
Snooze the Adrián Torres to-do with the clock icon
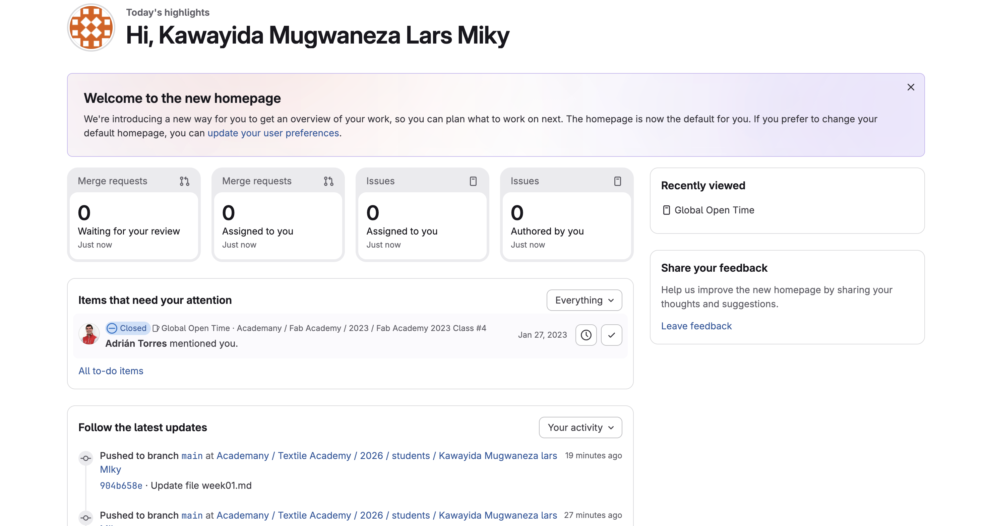[x=586, y=335]
